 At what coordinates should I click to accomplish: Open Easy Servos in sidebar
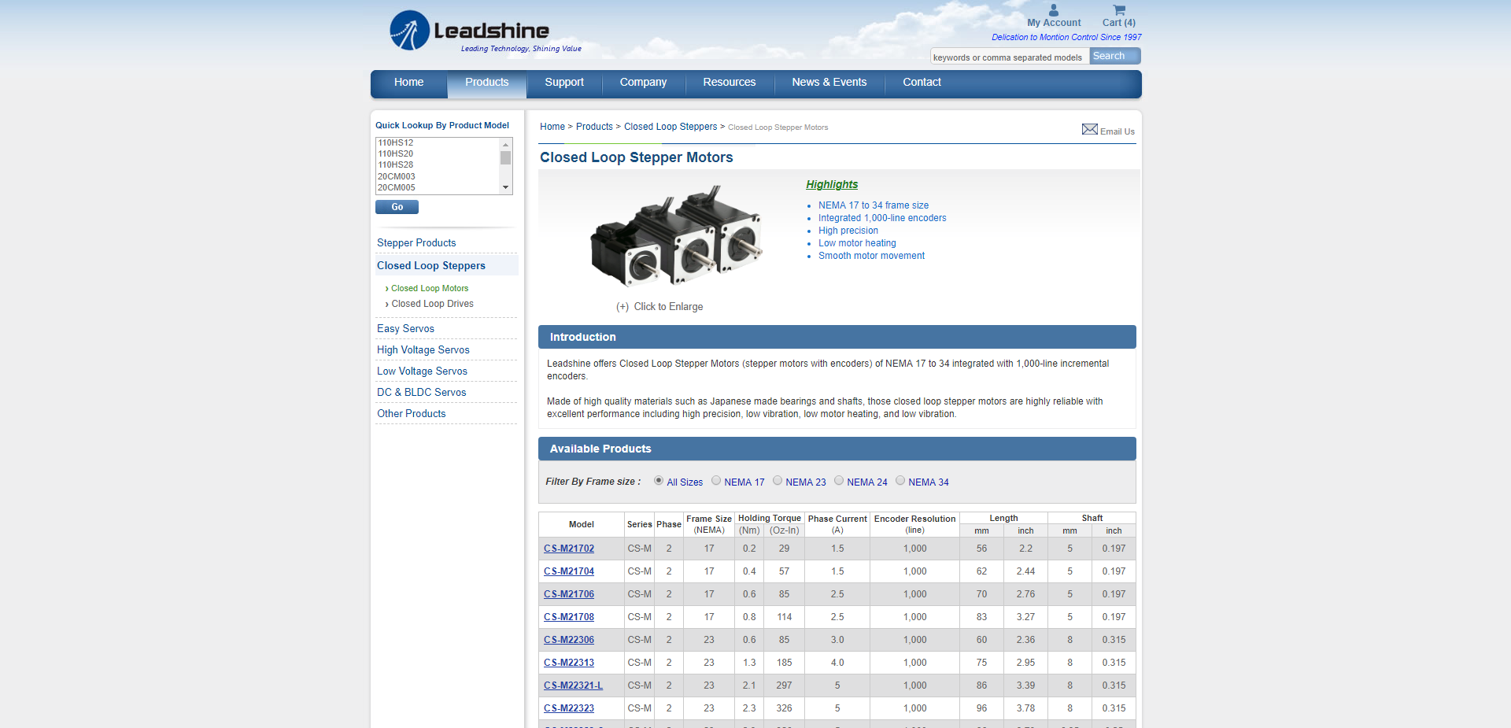click(405, 329)
